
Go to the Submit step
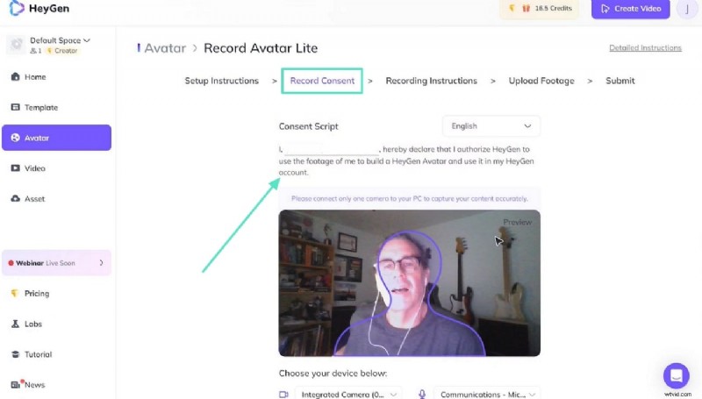[620, 81]
